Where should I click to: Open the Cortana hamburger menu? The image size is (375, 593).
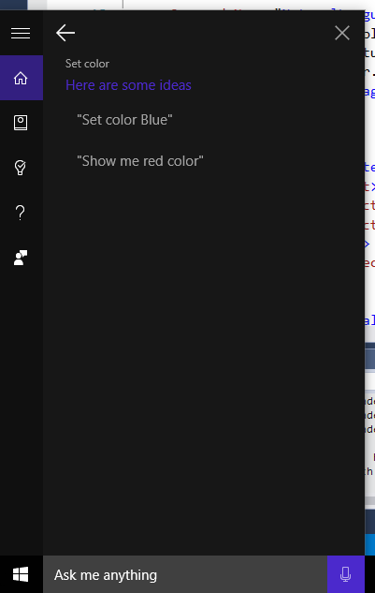tap(21, 34)
